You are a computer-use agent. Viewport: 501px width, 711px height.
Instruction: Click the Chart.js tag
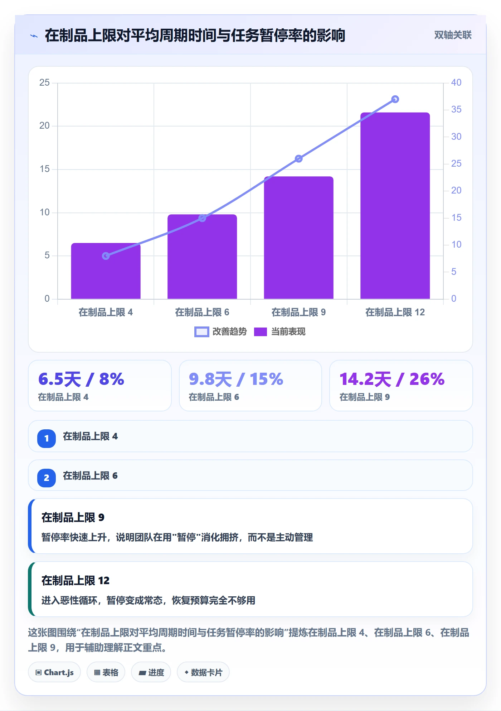click(54, 672)
